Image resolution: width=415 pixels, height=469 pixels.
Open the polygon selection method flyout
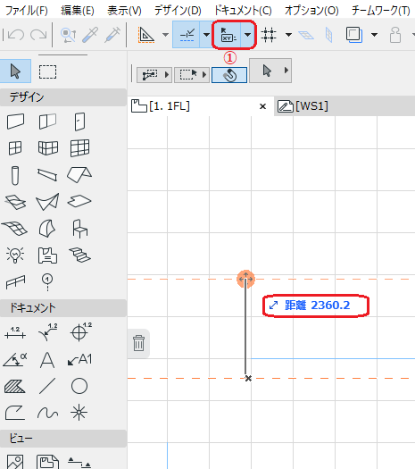click(x=154, y=75)
